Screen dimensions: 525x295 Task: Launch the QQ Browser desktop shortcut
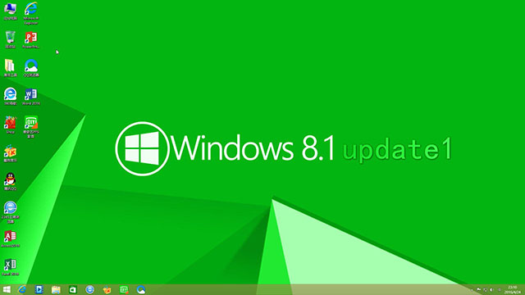point(31,68)
